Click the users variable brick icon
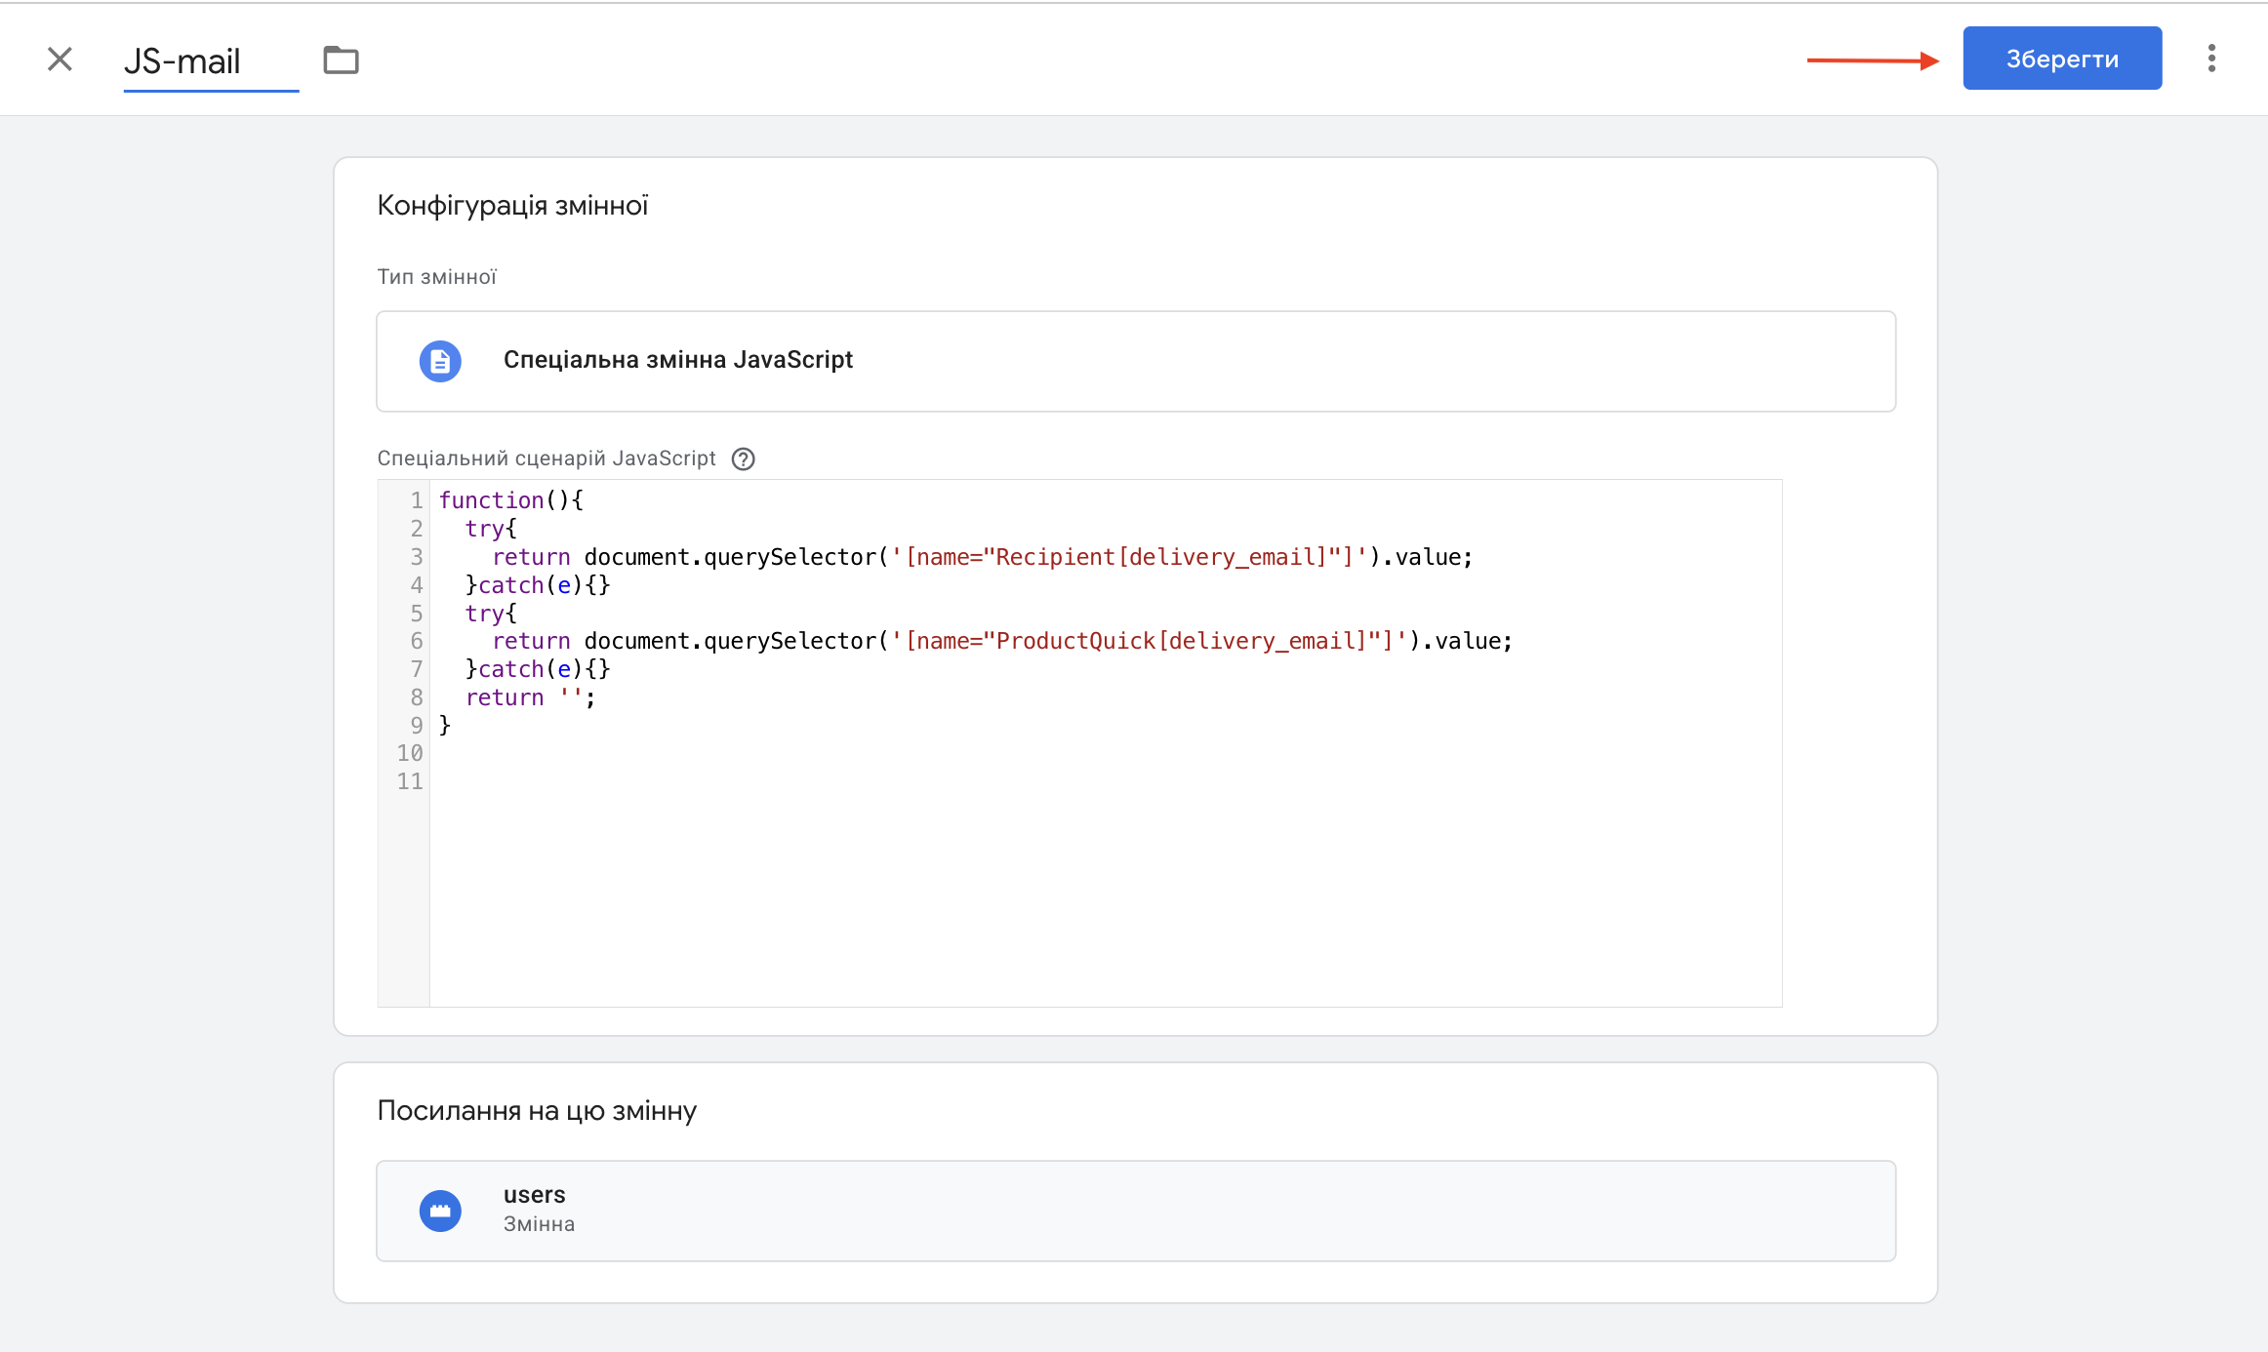Viewport: 2268px width, 1352px height. tap(440, 1211)
